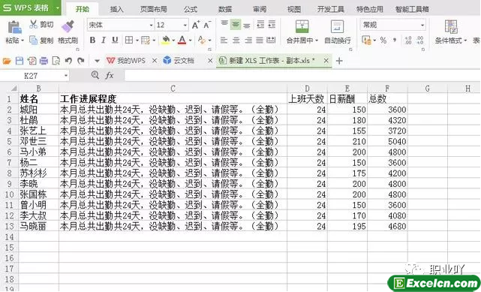The image size is (481, 292).
Task: Click the decrease indent icon
Action: coord(260,24)
